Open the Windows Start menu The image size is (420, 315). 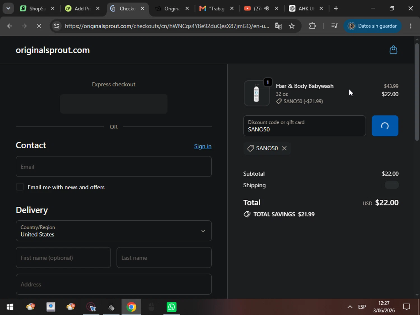10,307
